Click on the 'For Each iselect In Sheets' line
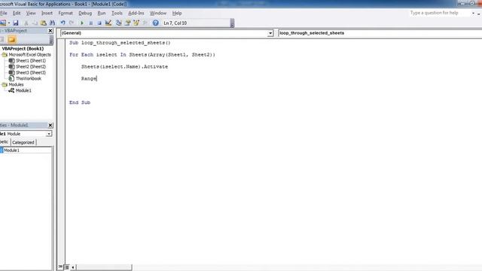The width and height of the screenshot is (482, 271). pos(142,55)
